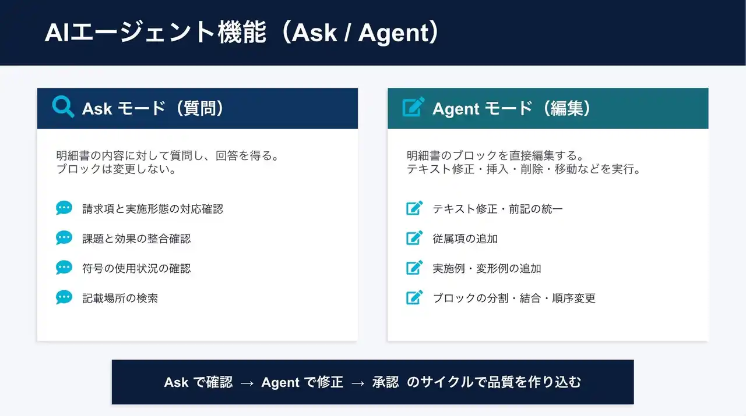
Task: Click the 請求項と実施形態の対応確認 text
Action: (153, 209)
